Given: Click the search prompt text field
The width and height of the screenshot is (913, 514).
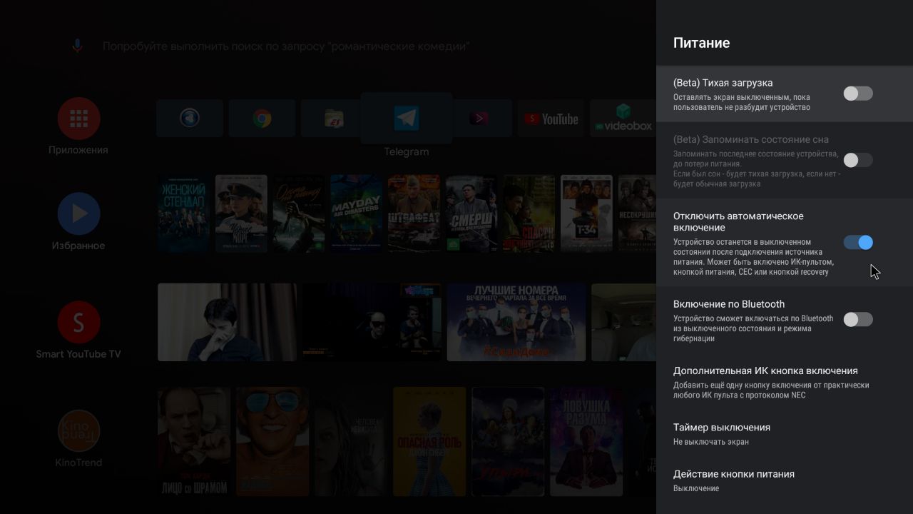Looking at the screenshot, I should [286, 46].
